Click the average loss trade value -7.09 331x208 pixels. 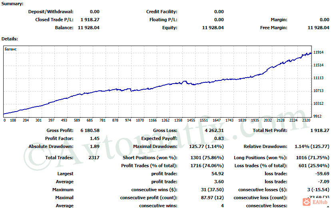tap(323, 182)
